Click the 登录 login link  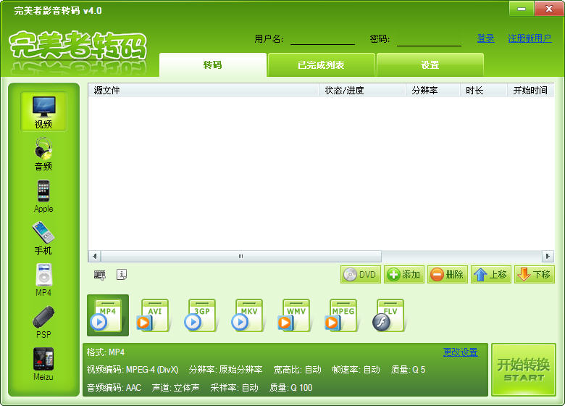click(x=486, y=38)
